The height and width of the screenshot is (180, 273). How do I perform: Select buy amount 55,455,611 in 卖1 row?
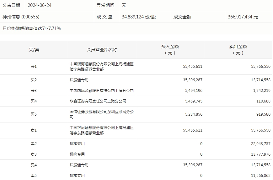click(193, 130)
